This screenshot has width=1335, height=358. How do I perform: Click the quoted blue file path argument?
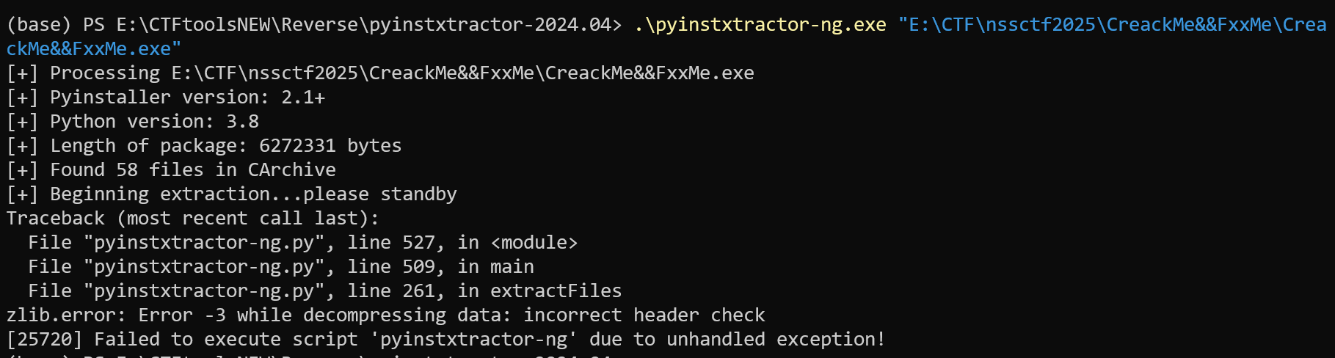tap(1112, 24)
